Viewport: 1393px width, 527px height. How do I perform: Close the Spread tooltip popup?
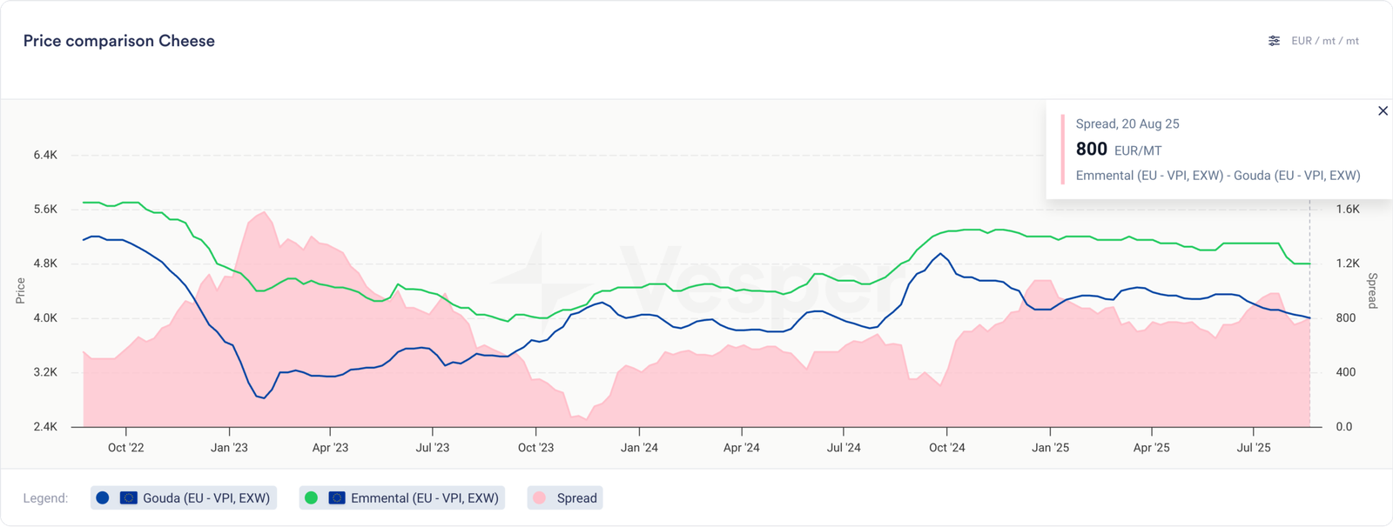[x=1383, y=110]
